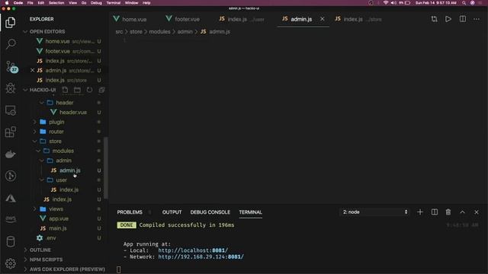Close the terminal panel
Image resolution: width=488 pixels, height=274 pixels.
477,212
